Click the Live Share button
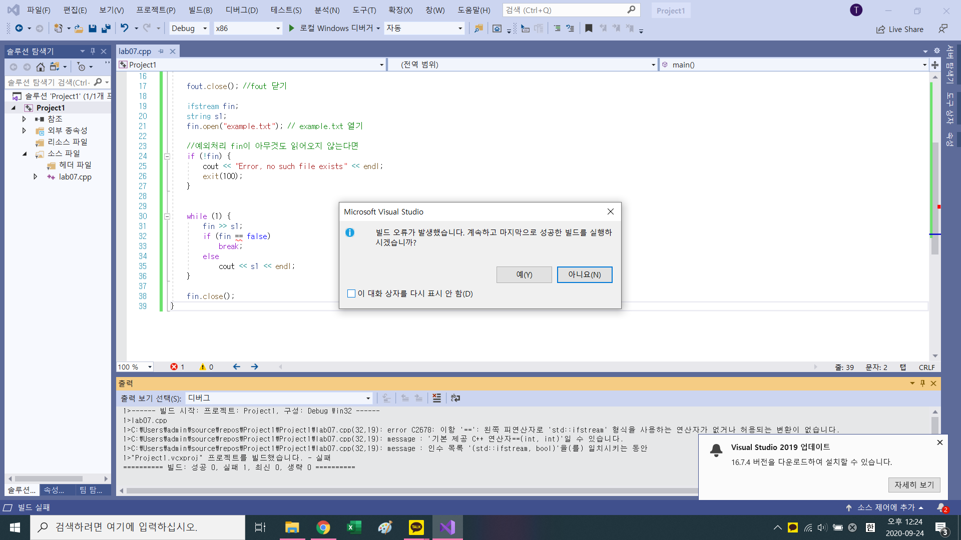This screenshot has height=540, width=961. [x=900, y=29]
